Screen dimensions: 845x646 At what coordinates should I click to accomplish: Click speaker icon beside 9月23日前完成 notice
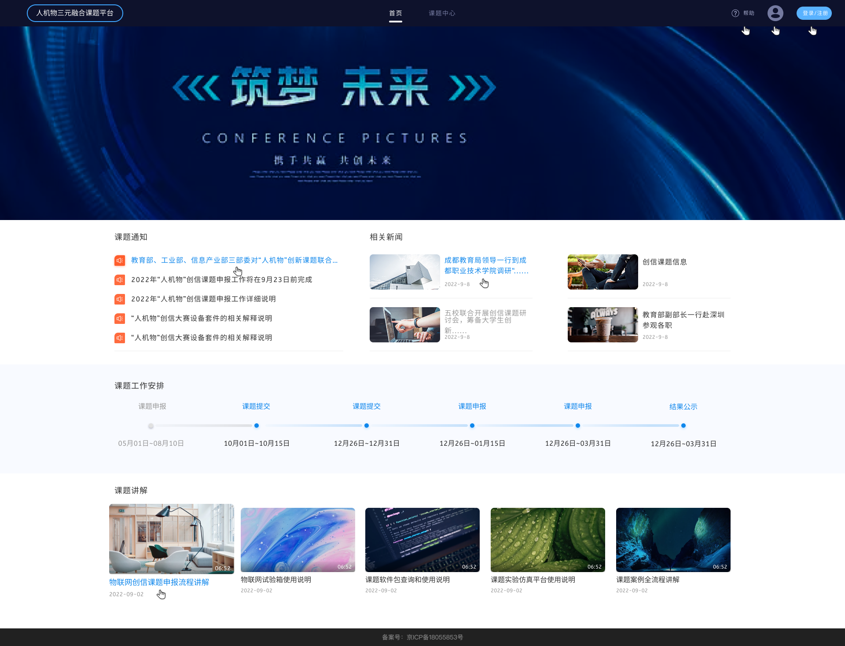coord(120,280)
